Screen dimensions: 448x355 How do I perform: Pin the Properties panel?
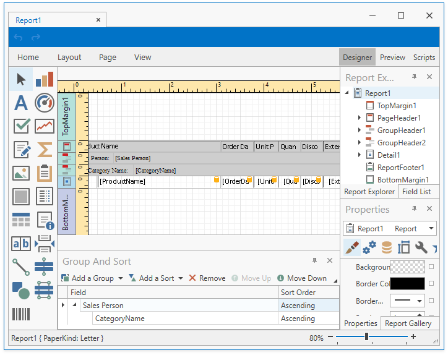[415, 209]
